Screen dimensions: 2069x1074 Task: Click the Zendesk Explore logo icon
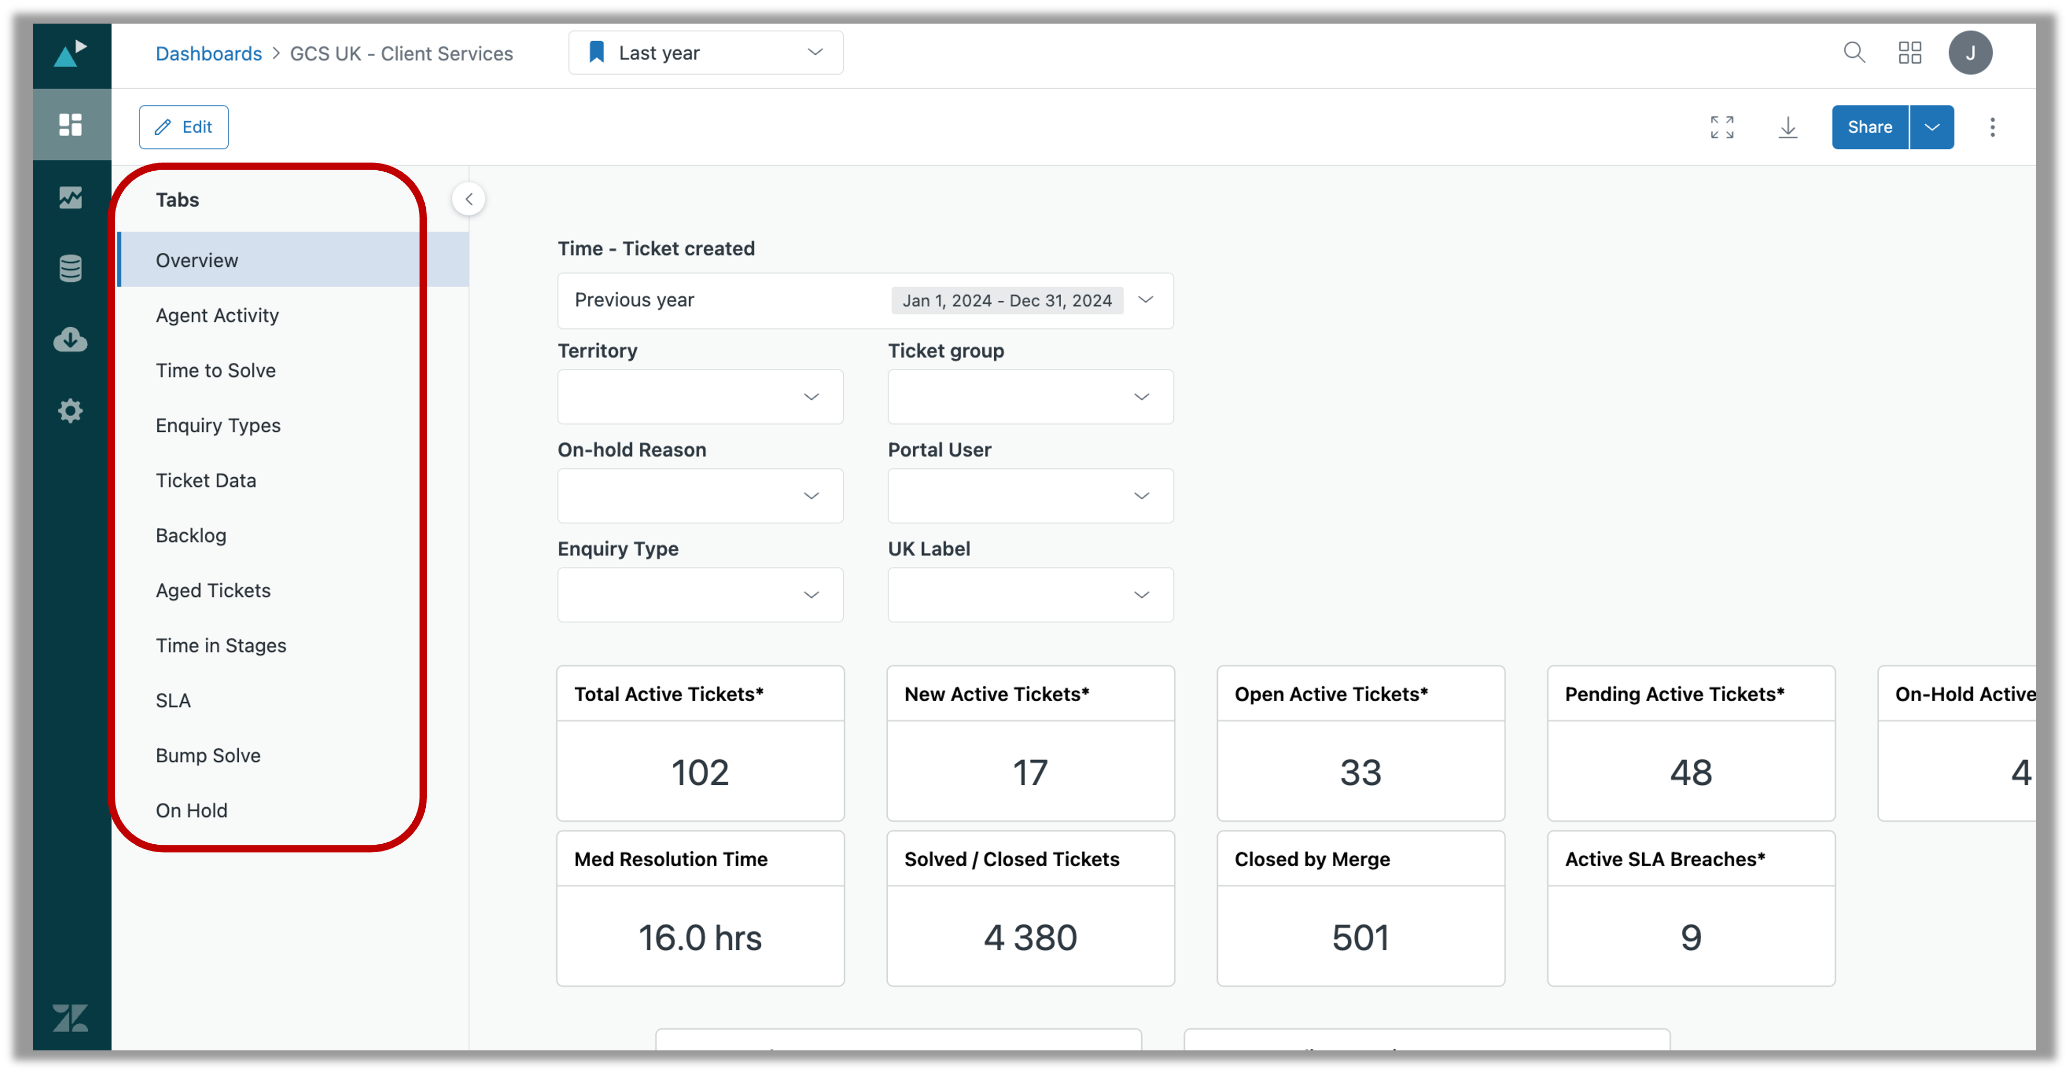coord(71,53)
